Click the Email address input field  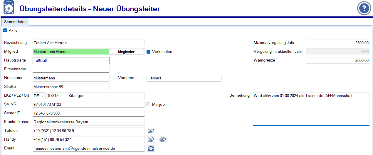tap(89, 149)
